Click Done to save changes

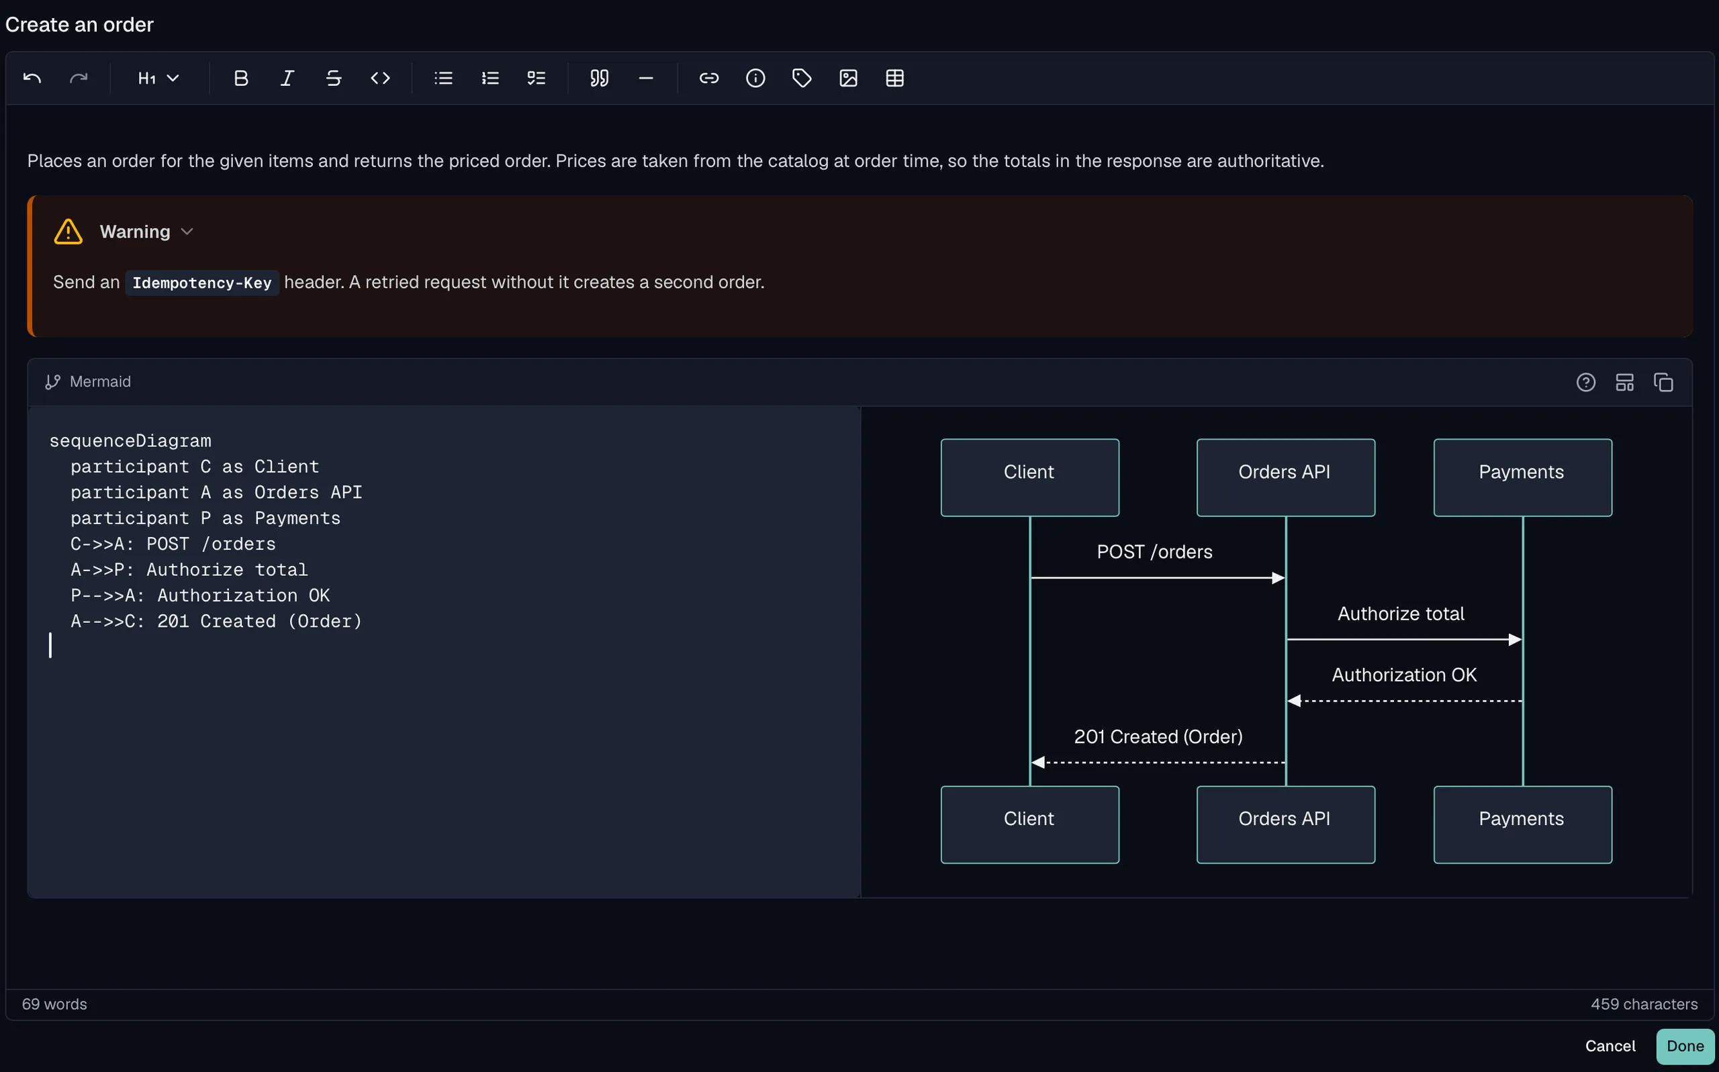[x=1685, y=1046]
